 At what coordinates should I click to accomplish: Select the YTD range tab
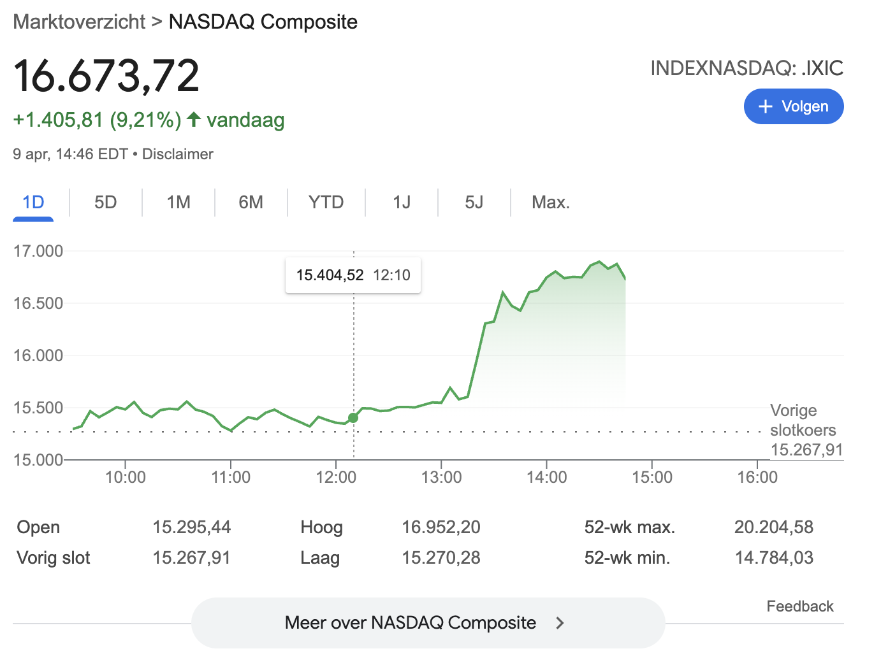(x=326, y=203)
